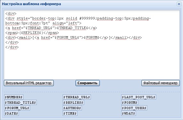Viewport: 183px width, 120px height.
Task: Open the Визуальный HTML редактор
Action: pos(29,83)
